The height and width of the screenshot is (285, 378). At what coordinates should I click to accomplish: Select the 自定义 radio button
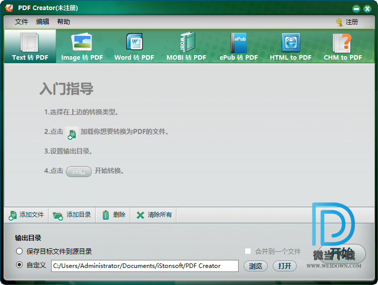click(19, 265)
